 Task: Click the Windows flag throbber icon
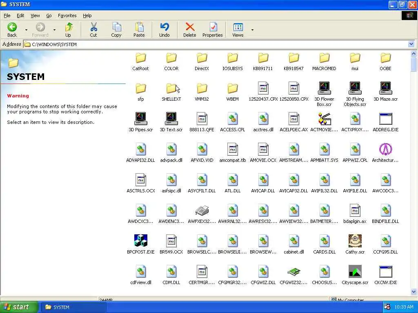click(x=410, y=15)
